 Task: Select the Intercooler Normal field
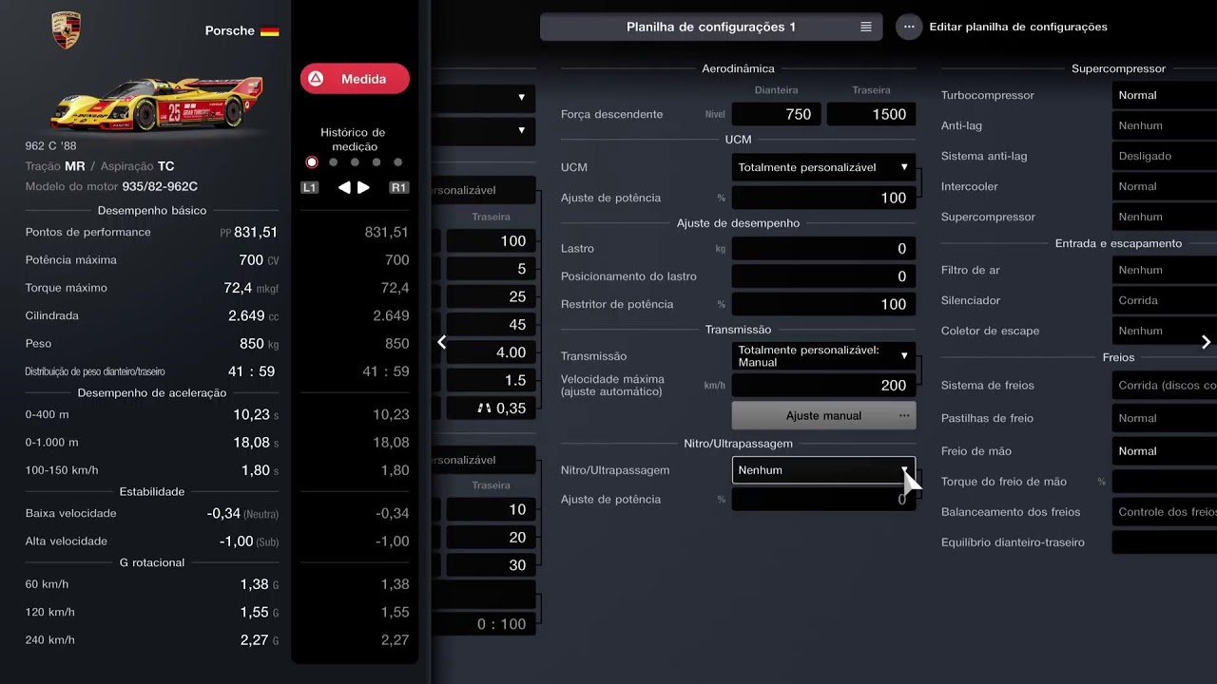[1164, 186]
